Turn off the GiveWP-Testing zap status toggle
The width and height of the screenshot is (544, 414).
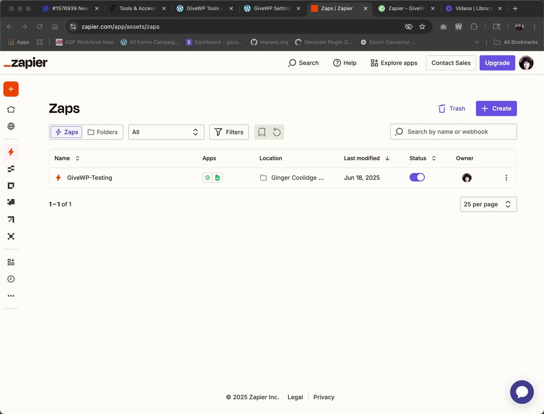tap(417, 177)
